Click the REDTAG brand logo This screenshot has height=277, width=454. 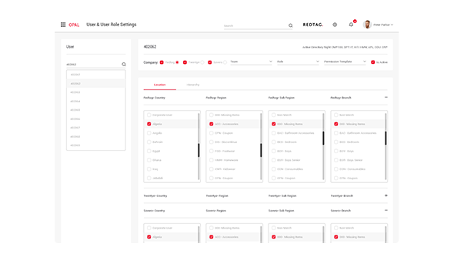313,25
